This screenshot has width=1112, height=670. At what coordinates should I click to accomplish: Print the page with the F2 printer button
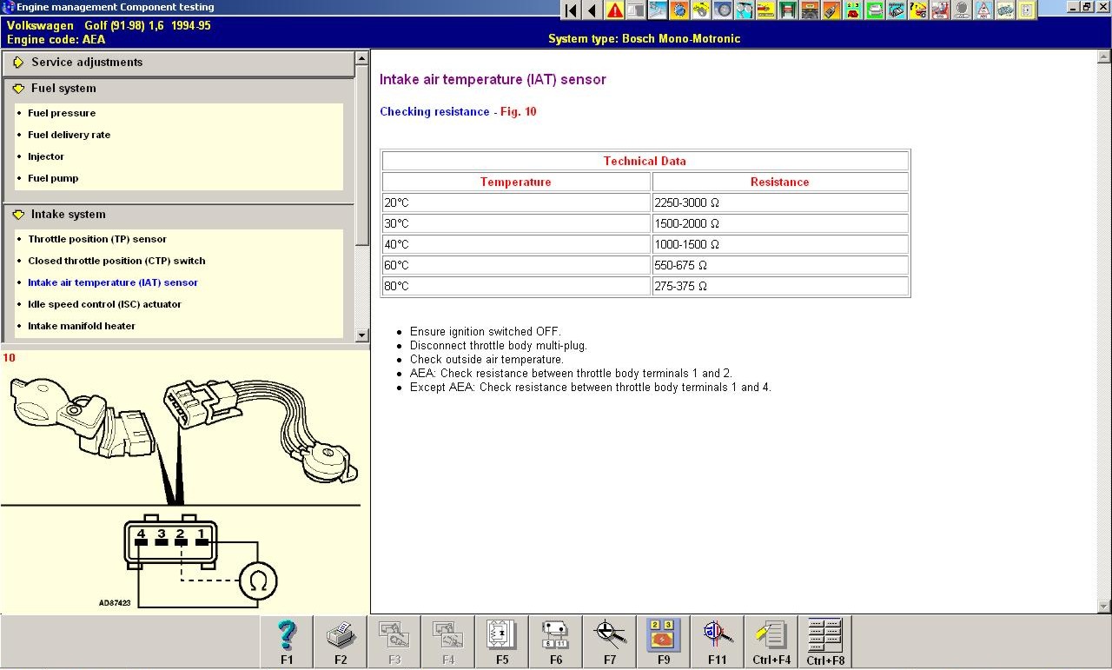tap(341, 641)
